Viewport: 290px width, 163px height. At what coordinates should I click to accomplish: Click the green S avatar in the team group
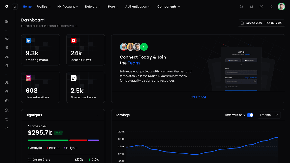coord(144,47)
